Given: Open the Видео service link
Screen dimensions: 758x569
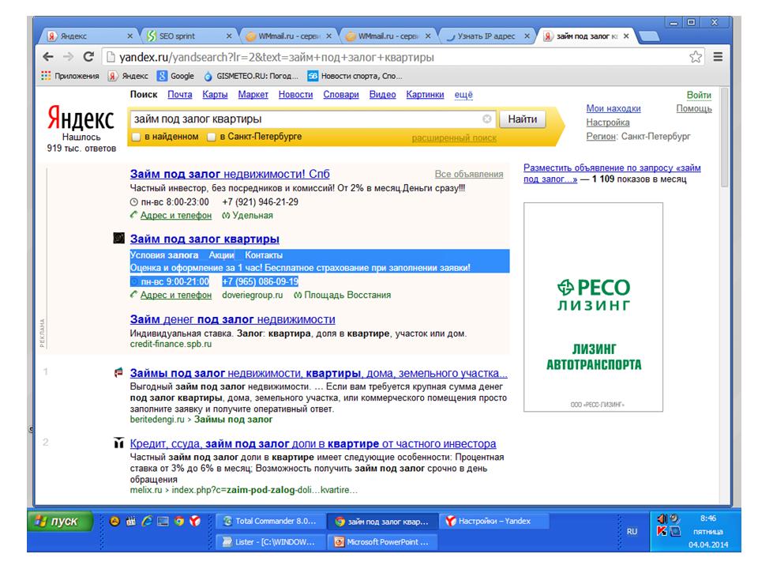Looking at the screenshot, I should (383, 95).
